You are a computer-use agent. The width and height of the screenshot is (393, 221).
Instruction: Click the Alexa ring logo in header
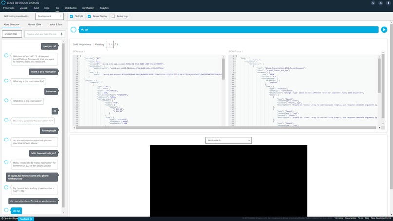[3, 3]
